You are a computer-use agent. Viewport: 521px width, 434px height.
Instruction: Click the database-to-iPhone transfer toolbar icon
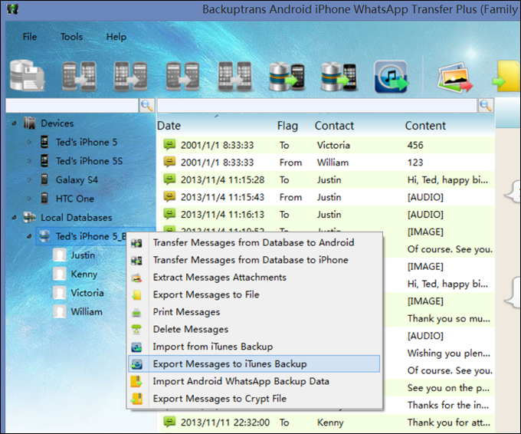pyautogui.click(x=339, y=77)
